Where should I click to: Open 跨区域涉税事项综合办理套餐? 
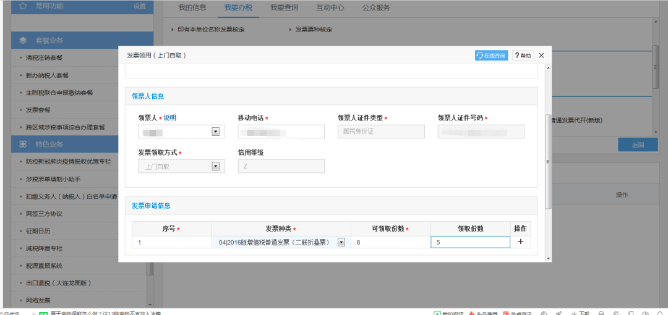[65, 127]
